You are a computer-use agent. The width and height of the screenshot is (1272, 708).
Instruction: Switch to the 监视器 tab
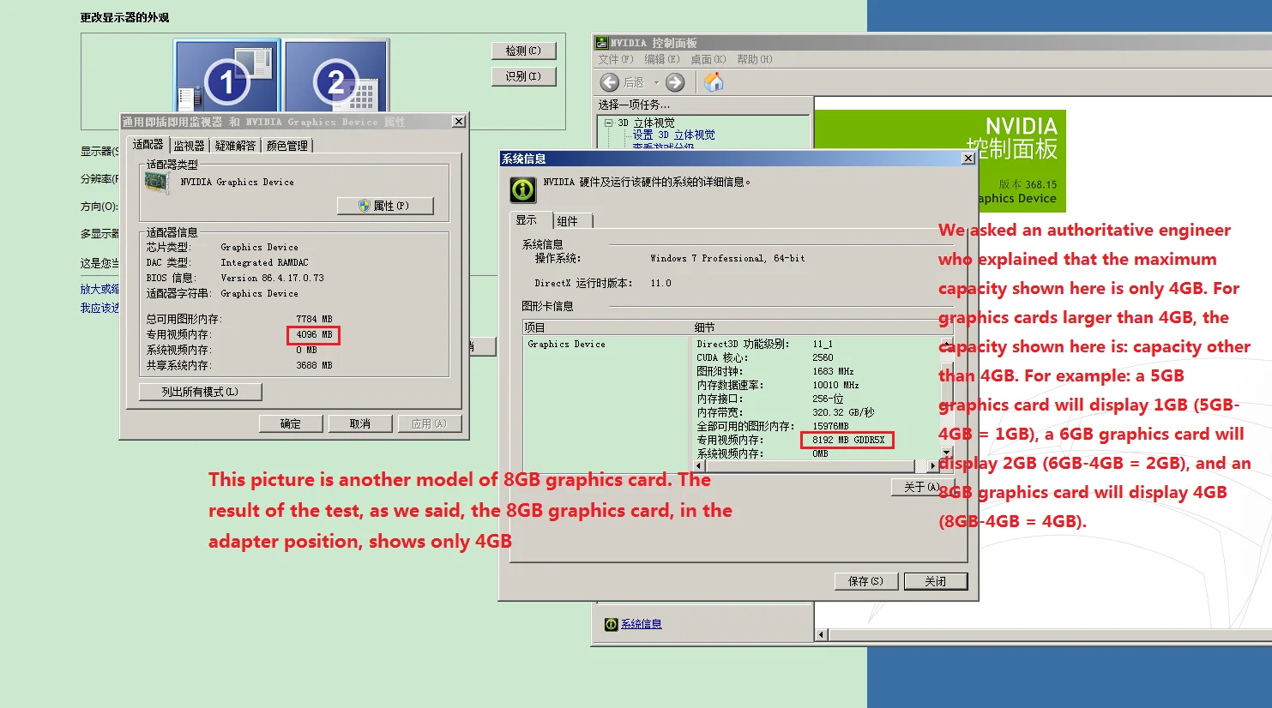pos(190,146)
